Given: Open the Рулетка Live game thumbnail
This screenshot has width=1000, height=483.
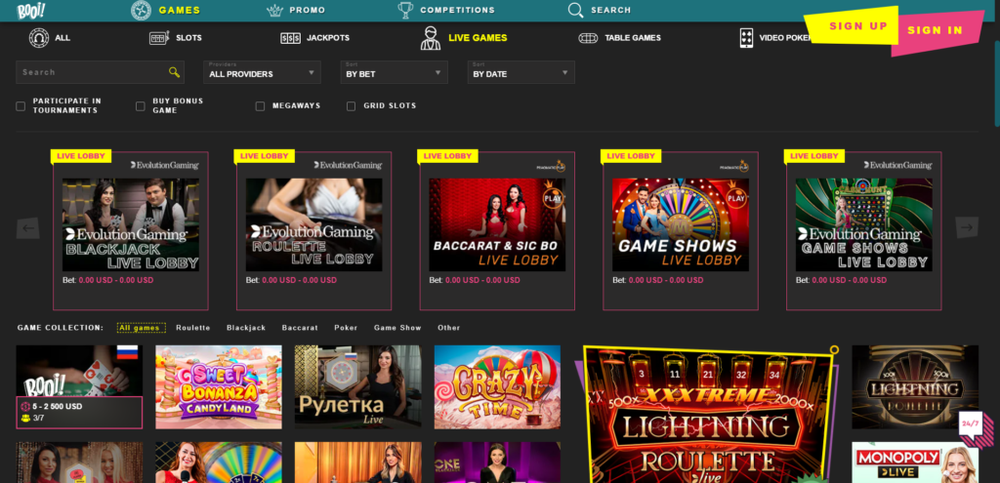Looking at the screenshot, I should 357,387.
